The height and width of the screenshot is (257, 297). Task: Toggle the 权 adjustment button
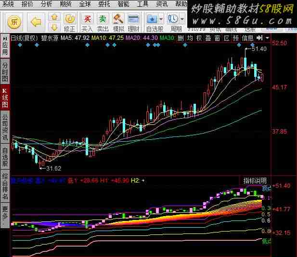[199, 38]
